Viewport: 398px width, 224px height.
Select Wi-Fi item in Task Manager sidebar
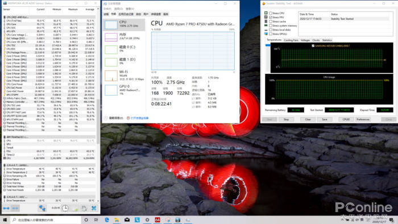125,76
